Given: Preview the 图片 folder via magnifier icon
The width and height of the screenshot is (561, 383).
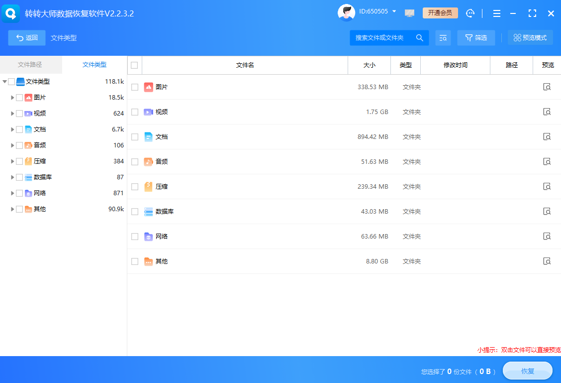Looking at the screenshot, I should pyautogui.click(x=547, y=87).
